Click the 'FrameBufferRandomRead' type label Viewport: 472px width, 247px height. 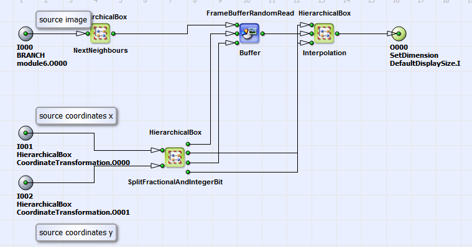coord(250,13)
